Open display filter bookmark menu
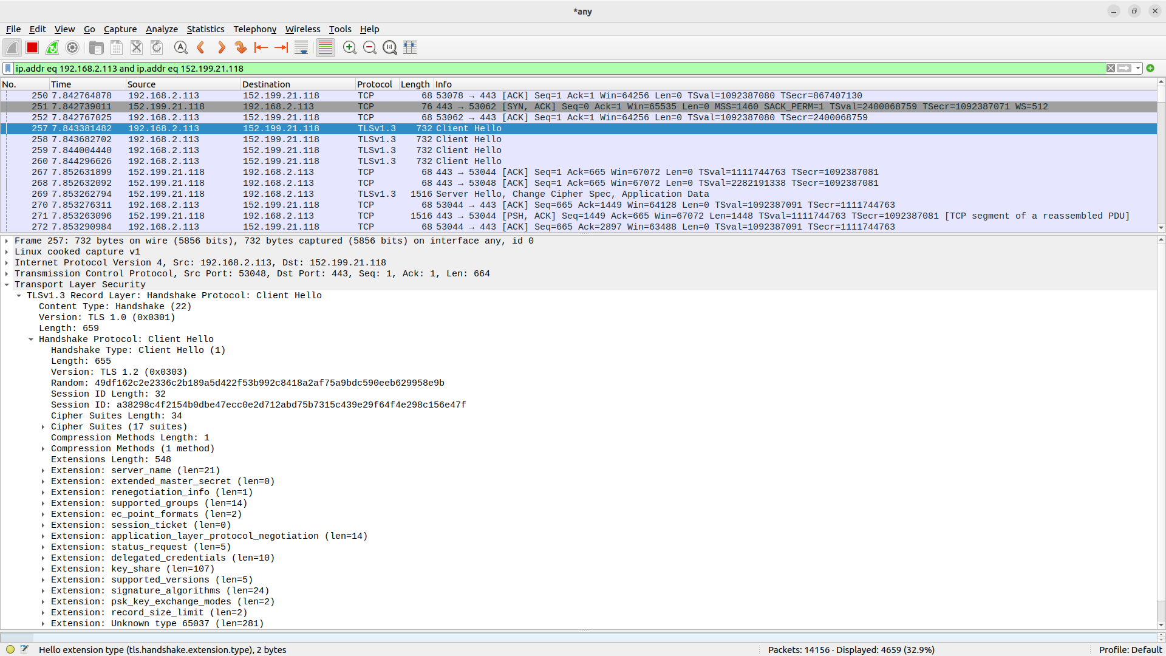Screen dimensions: 1166x656 pyautogui.click(x=8, y=68)
